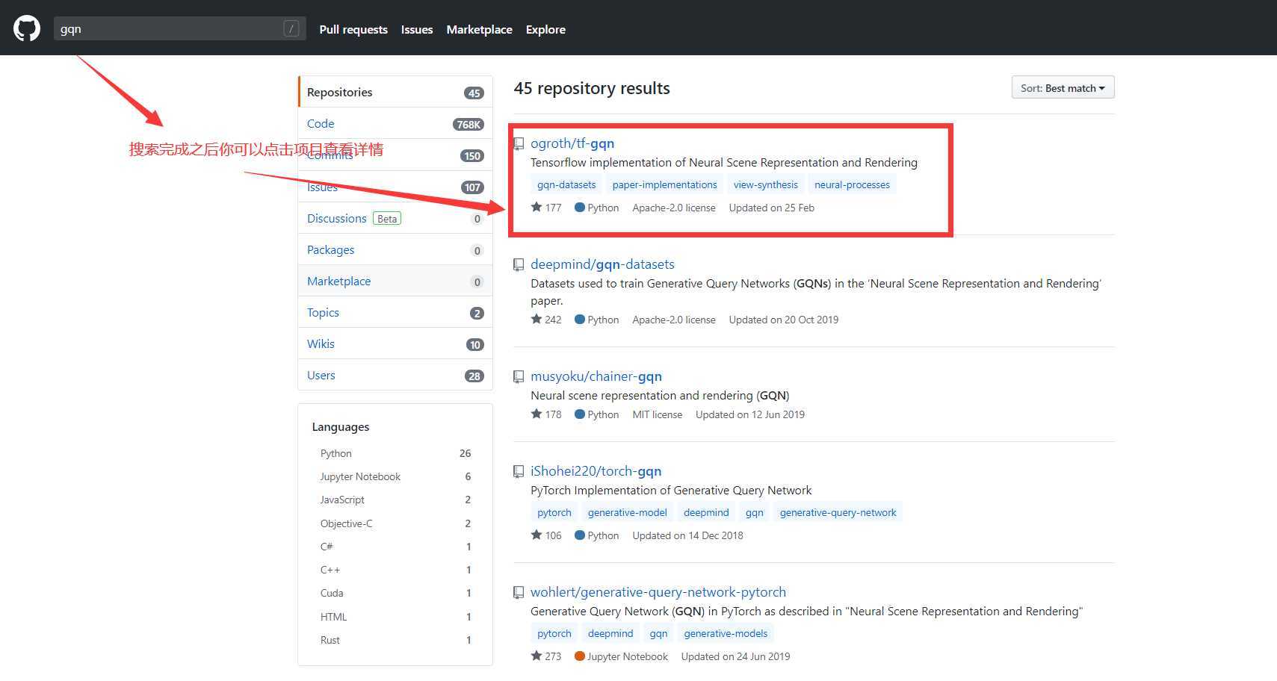Click the slash shortcut icon in search box
Screen dimensions: 1277x681
click(291, 28)
